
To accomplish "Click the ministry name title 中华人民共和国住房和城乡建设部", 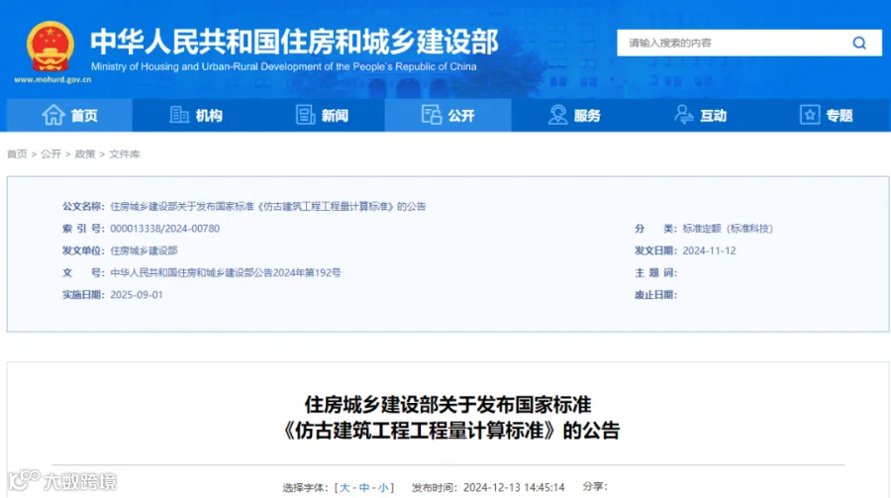I will [294, 42].
